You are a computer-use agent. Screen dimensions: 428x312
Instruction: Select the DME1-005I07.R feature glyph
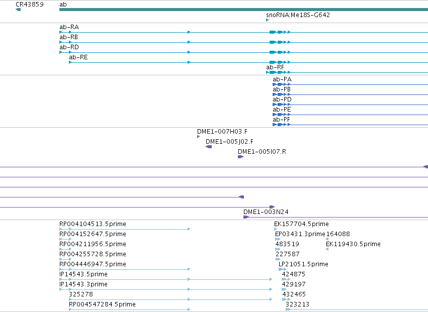coord(240,157)
